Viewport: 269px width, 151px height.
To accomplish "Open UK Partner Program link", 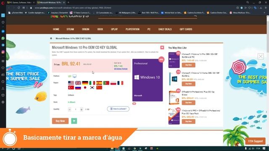I will tap(121, 69).
